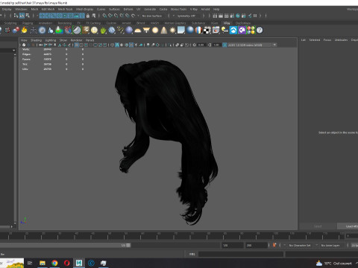Screen dimensions: 358x268
Task: Click the yellow grid sphere shelf icon
Action: click(94, 31)
